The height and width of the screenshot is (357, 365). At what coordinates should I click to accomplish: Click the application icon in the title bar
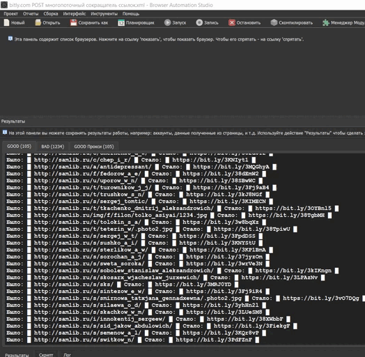[x=4, y=5]
